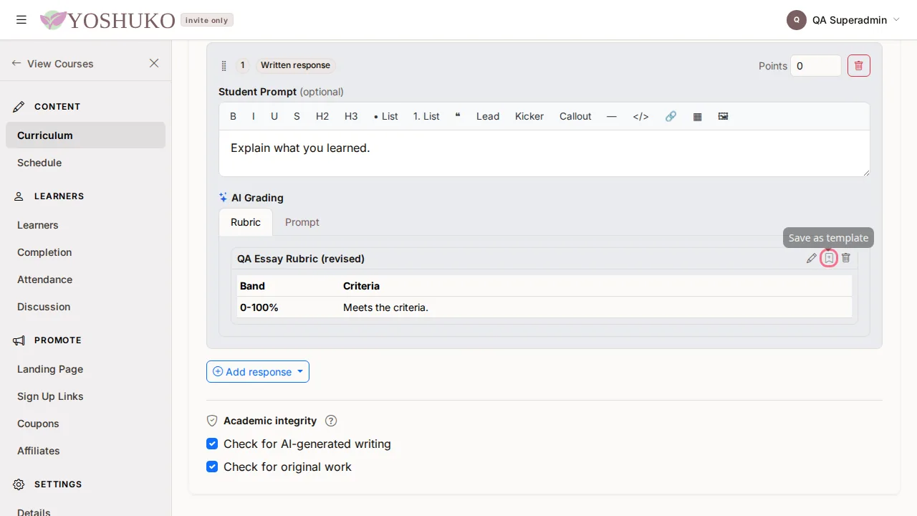This screenshot has width=917, height=516.
Task: Open the hamburger menu icon
Action: 21,20
